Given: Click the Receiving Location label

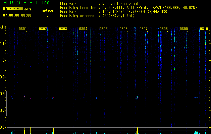Looking at the screenshot, I should 78,8.
